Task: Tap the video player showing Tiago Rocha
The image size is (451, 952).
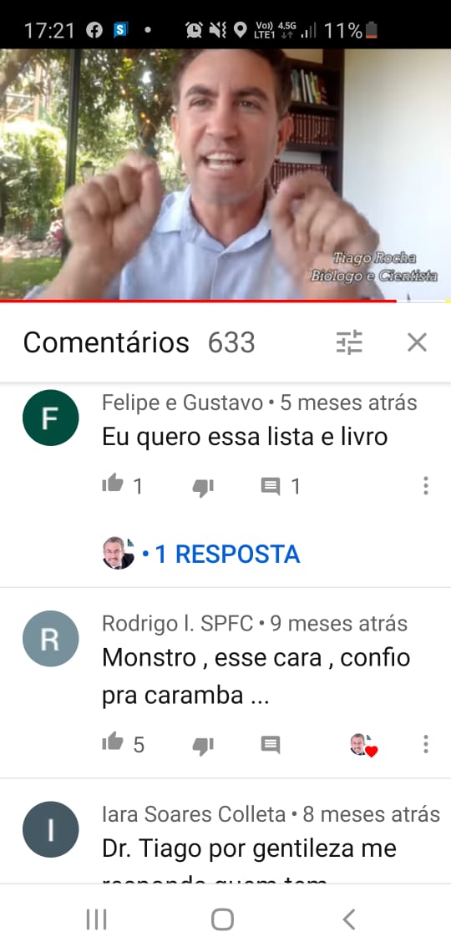Action: tap(225, 175)
